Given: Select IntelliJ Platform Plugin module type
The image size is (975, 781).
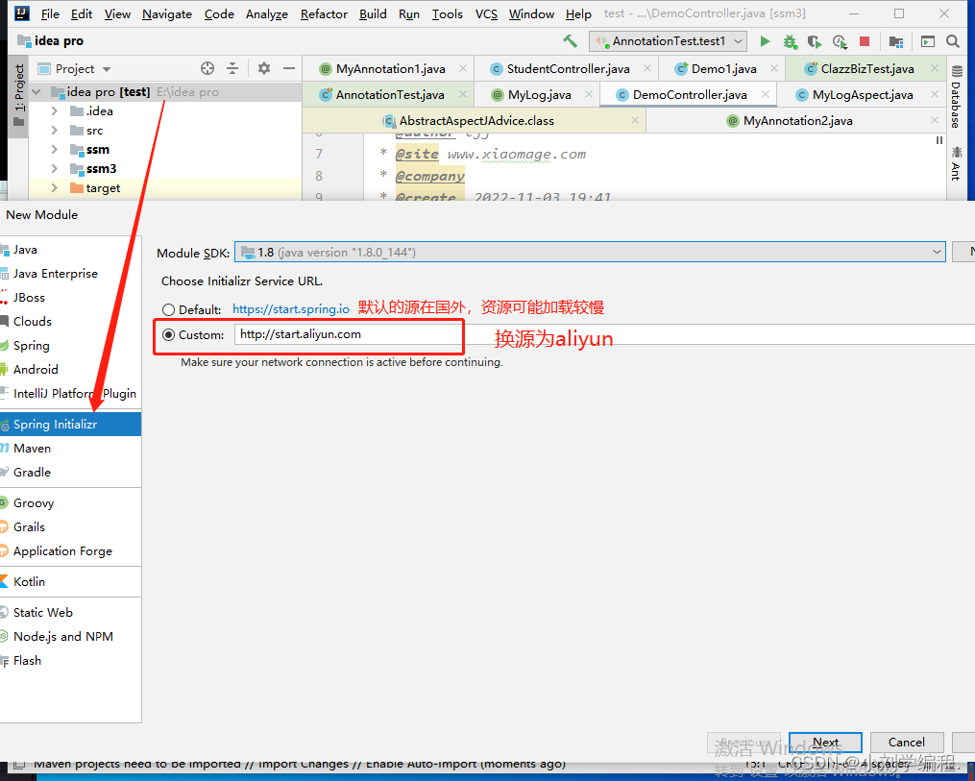Looking at the screenshot, I should point(70,394).
